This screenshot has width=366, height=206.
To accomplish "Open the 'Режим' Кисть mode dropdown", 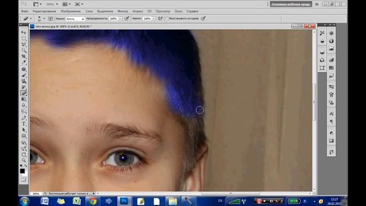I will pyautogui.click(x=75, y=19).
